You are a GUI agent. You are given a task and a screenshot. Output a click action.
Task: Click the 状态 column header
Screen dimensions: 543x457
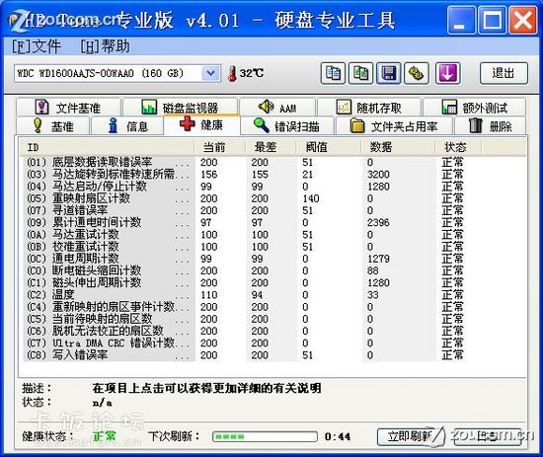(x=458, y=147)
